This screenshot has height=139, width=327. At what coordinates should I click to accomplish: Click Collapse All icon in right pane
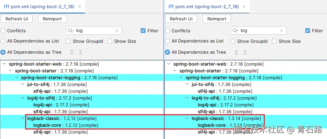coord(245,52)
